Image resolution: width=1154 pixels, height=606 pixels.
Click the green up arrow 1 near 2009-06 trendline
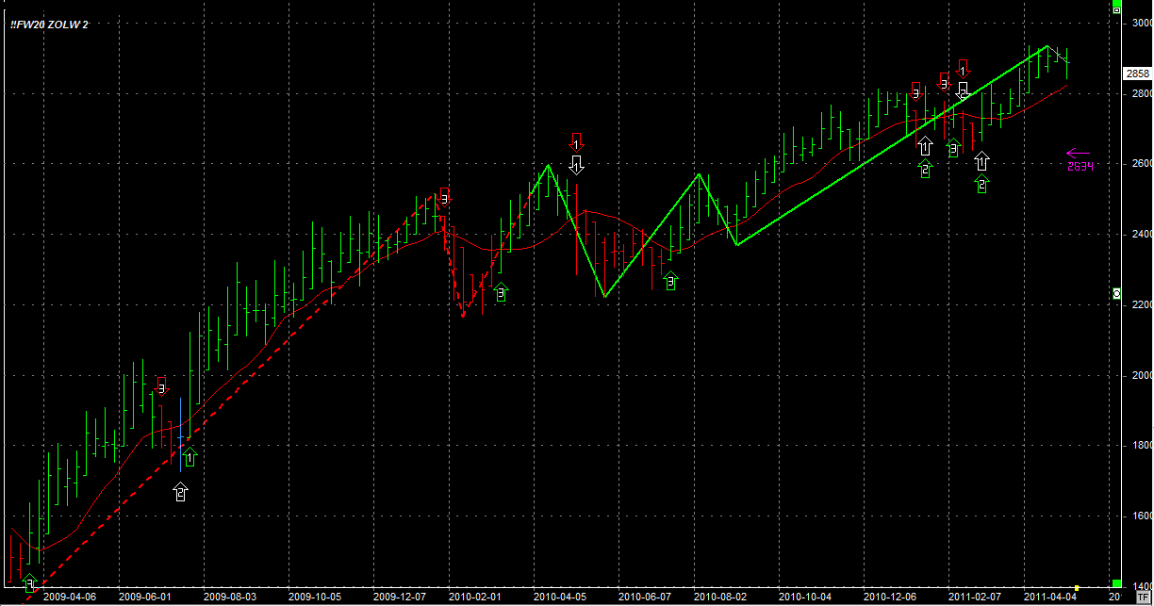click(190, 457)
